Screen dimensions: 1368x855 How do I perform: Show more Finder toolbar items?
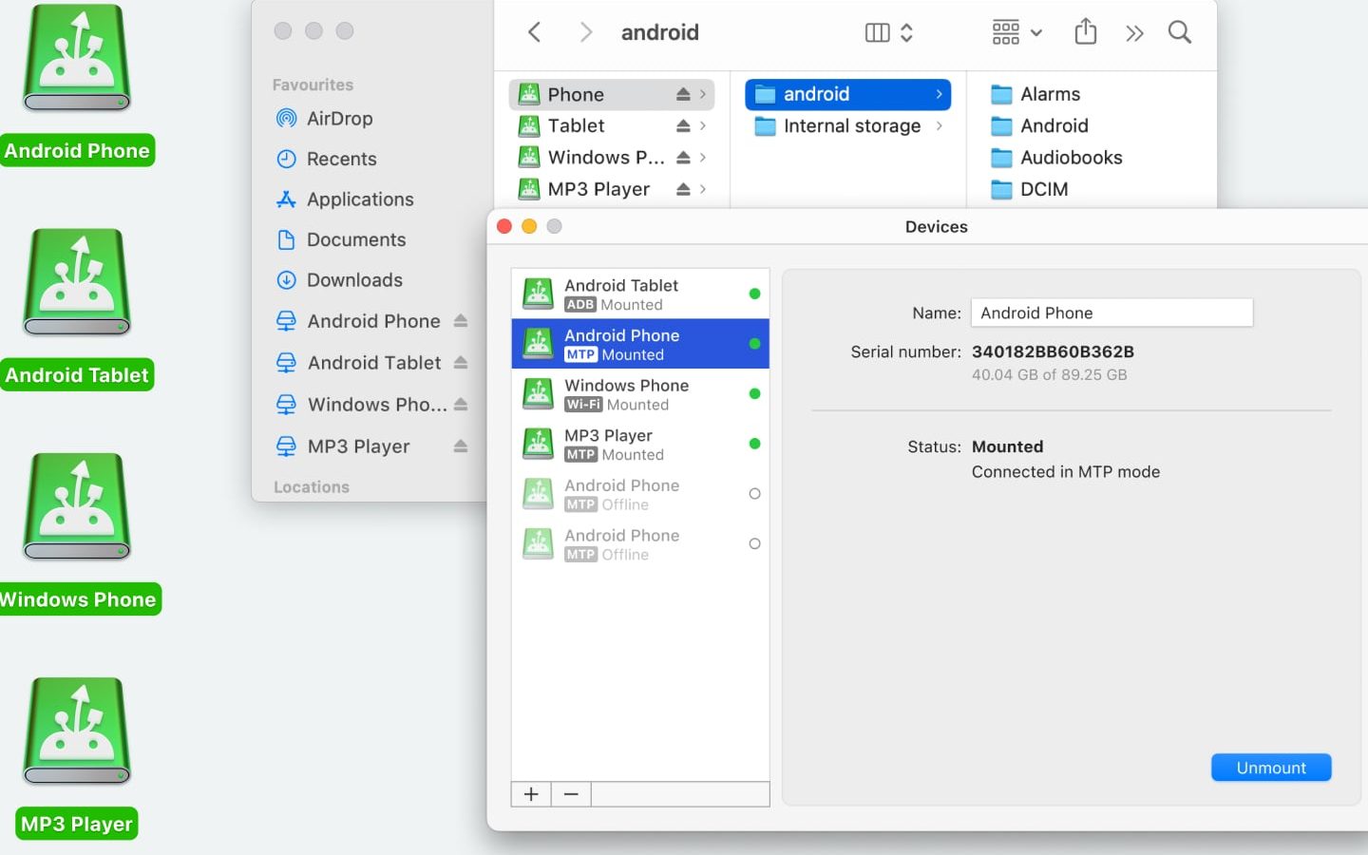point(1134,34)
